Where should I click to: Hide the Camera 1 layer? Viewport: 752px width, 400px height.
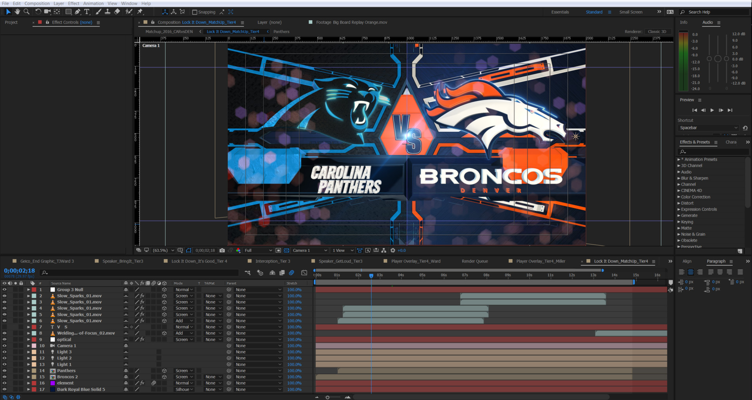pos(4,346)
